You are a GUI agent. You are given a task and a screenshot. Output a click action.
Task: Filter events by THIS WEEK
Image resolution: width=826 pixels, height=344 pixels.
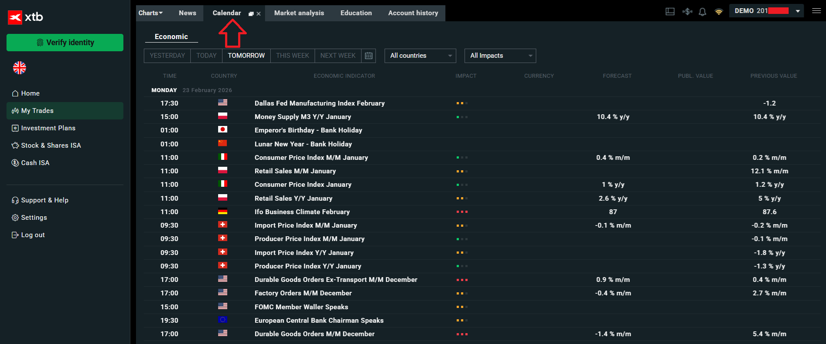point(292,56)
